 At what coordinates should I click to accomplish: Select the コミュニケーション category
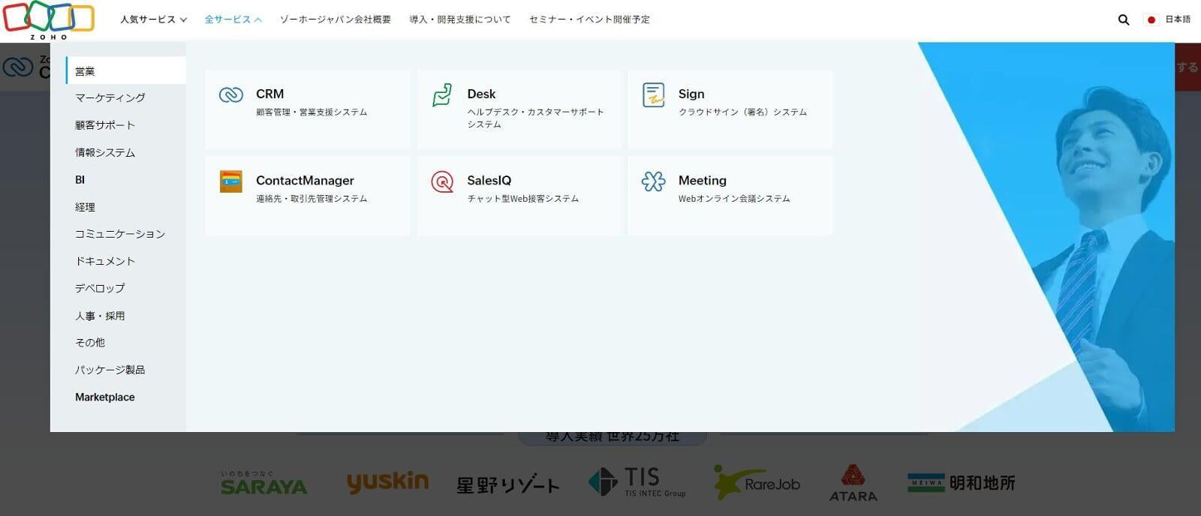pos(120,234)
